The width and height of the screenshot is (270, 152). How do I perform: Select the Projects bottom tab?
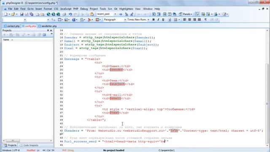(x=10, y=145)
